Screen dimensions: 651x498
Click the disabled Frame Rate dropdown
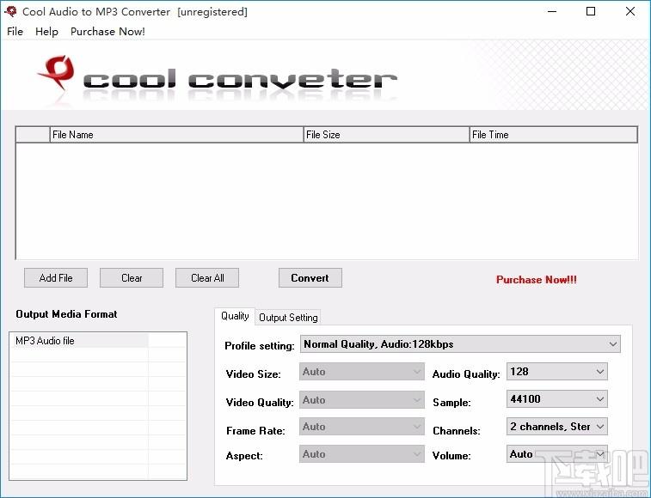[x=362, y=426]
